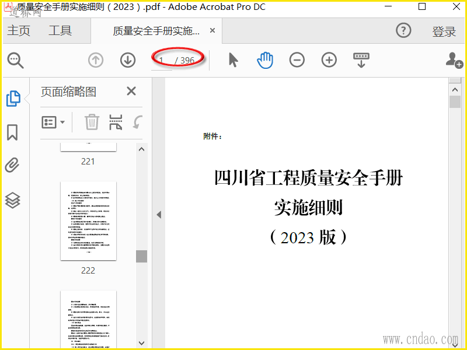Open the scrolling page display options
The height and width of the screenshot is (350, 467).
point(361,60)
